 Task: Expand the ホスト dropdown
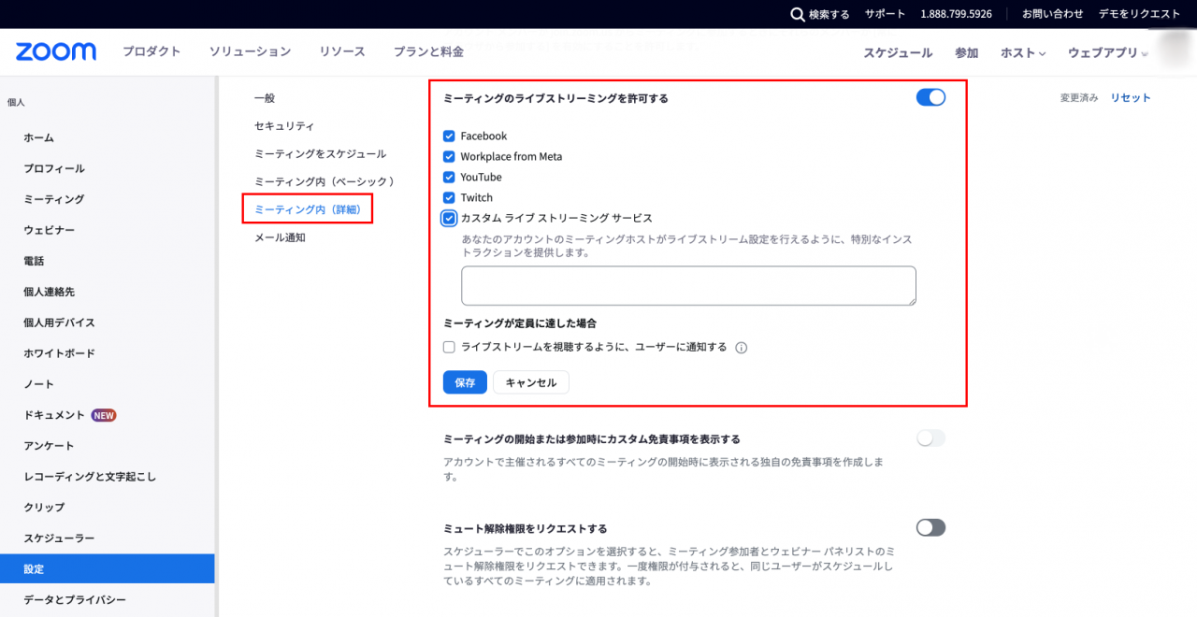click(1023, 53)
